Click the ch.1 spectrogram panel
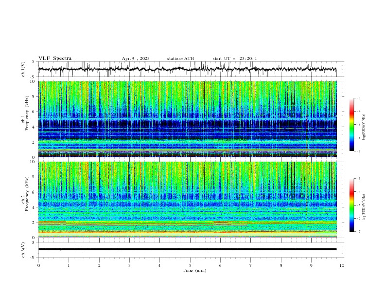Viewport: 385px width, 298px height. tap(187, 119)
